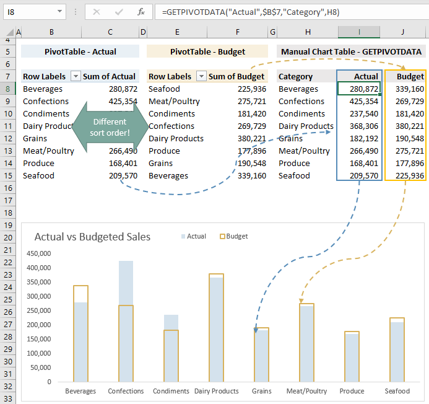Image resolution: width=429 pixels, height=404 pixels.
Task: Select column I header
Action: pos(359,32)
